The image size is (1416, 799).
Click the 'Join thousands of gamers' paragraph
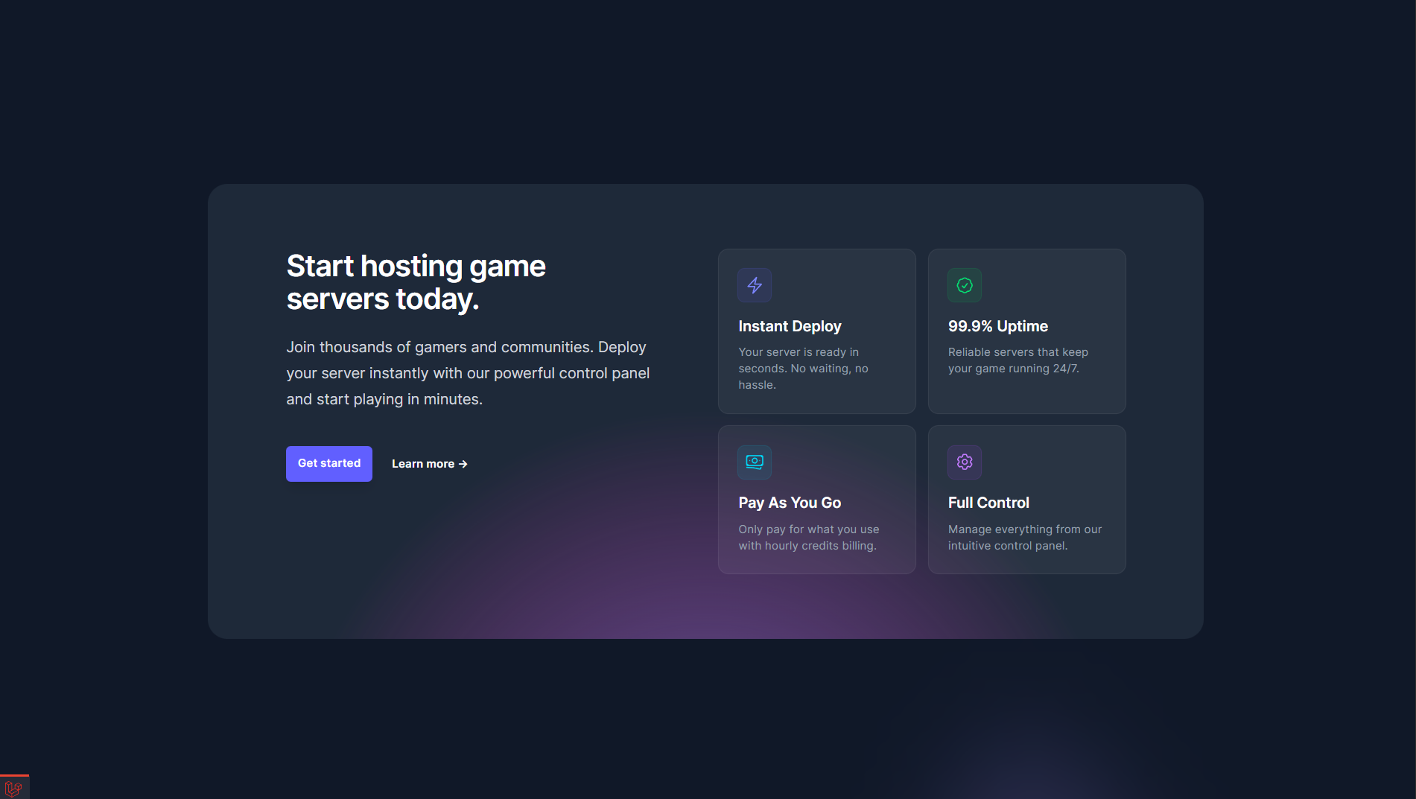point(468,373)
